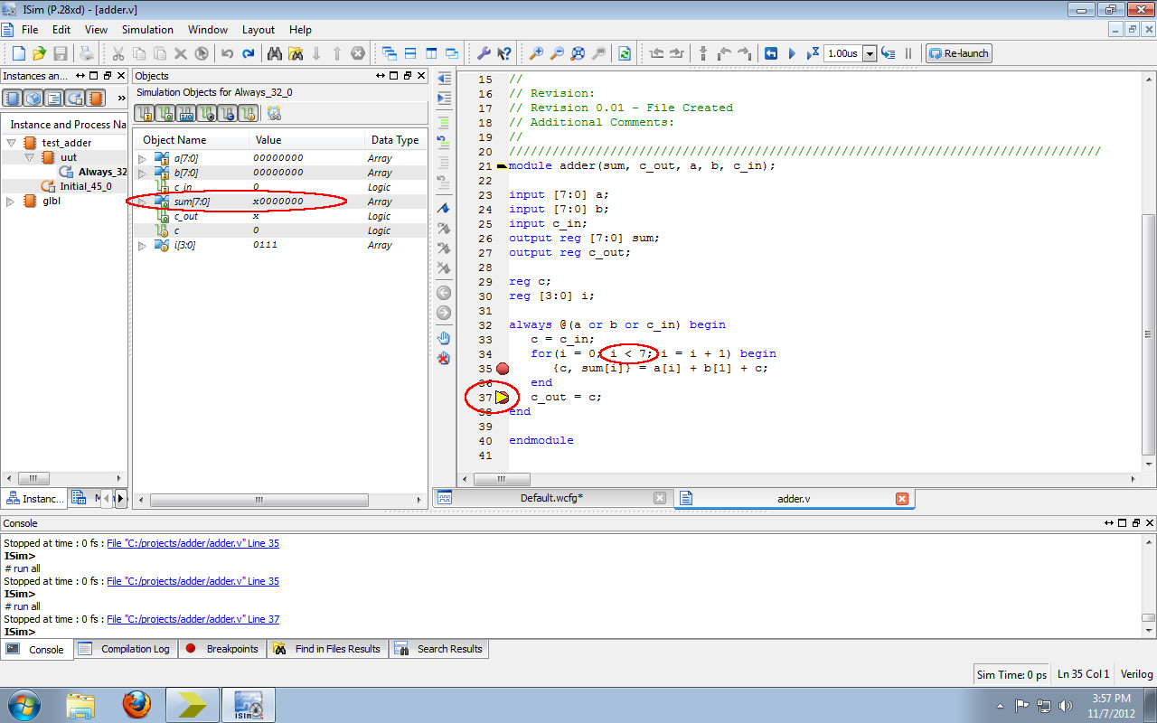This screenshot has width=1157, height=723.
Task: Click the Re-launch button
Action: click(958, 52)
